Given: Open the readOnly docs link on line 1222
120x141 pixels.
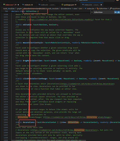Looking at the screenshot, I should tap(61, 19).
